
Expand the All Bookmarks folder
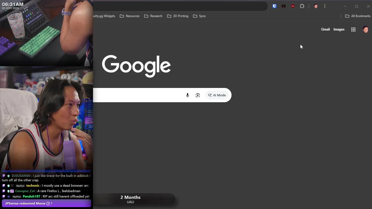(x=358, y=16)
